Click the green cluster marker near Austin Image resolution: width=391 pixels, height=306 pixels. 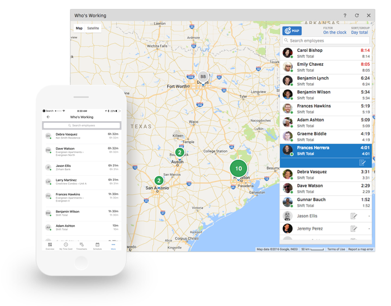pyautogui.click(x=179, y=152)
